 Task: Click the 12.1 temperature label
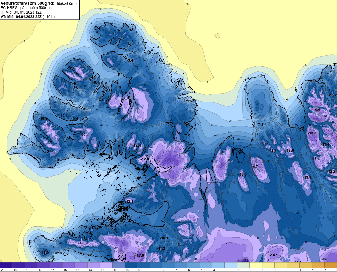point(130,201)
